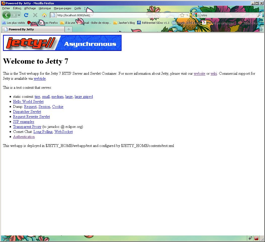Open the tiny static content link
This screenshot has height=242, width=265.
coord(37,97)
